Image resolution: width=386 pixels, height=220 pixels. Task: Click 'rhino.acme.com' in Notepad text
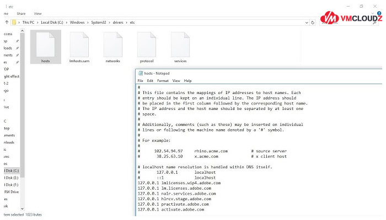tap(211, 151)
